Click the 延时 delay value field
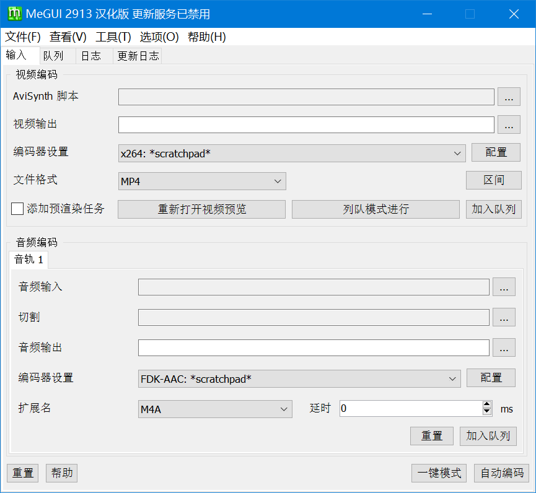 pos(411,409)
